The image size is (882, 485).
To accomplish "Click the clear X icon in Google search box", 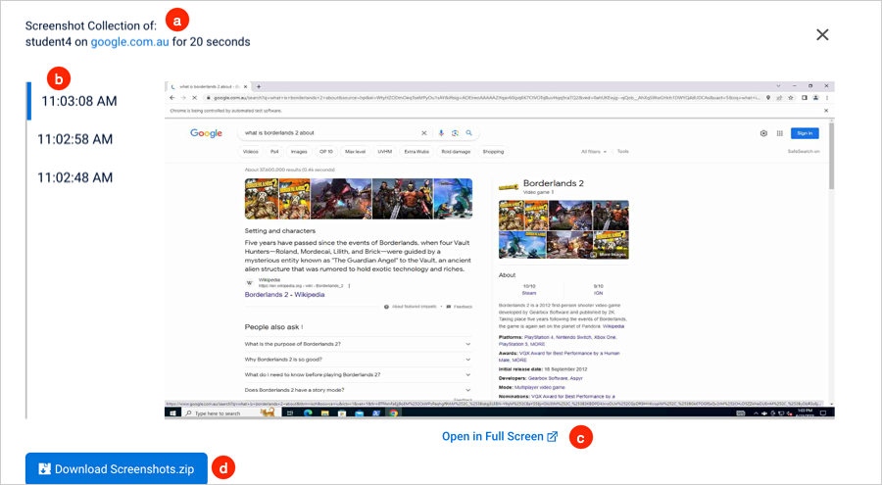I will 424,133.
